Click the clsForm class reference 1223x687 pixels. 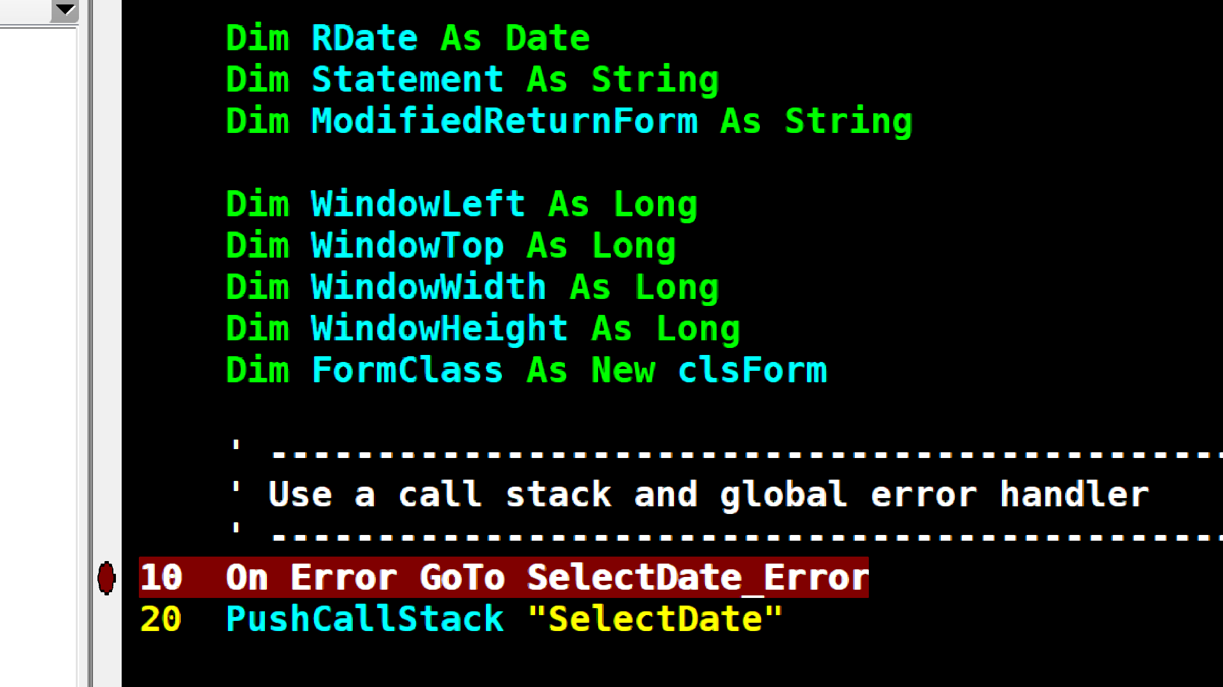click(x=752, y=370)
